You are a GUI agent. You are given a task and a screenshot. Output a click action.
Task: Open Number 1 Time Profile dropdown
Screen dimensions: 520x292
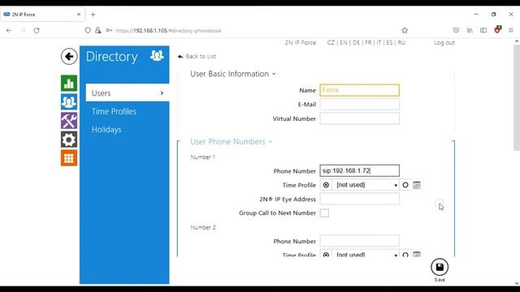pos(366,185)
